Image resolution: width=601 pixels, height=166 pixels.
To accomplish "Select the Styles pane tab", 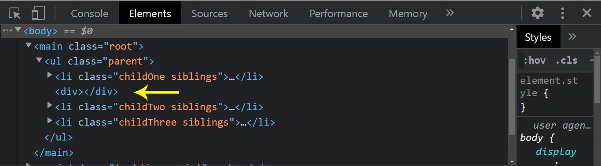I will (x=538, y=37).
